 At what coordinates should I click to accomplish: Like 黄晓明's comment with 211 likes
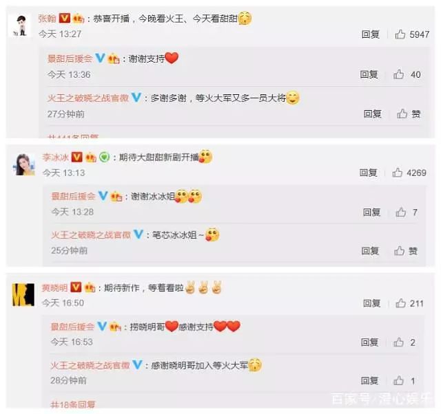click(x=409, y=303)
